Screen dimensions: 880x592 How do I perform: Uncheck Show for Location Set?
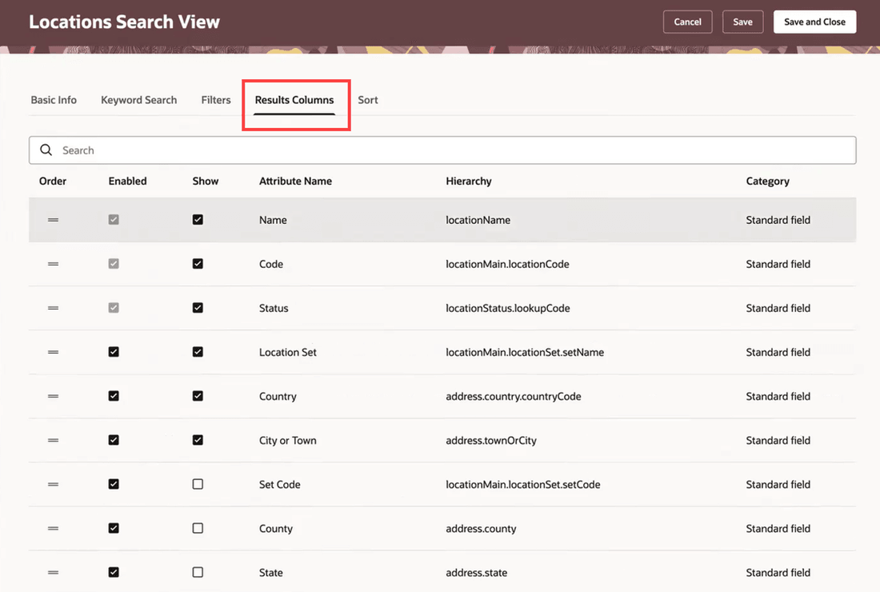(x=198, y=352)
